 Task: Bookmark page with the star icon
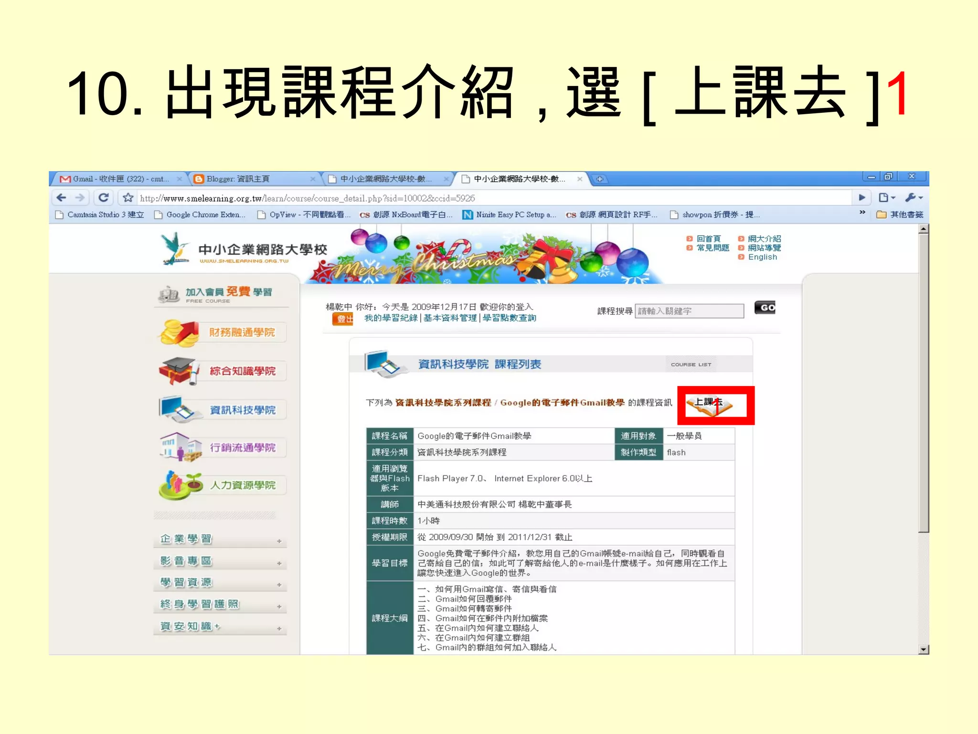pyautogui.click(x=128, y=197)
